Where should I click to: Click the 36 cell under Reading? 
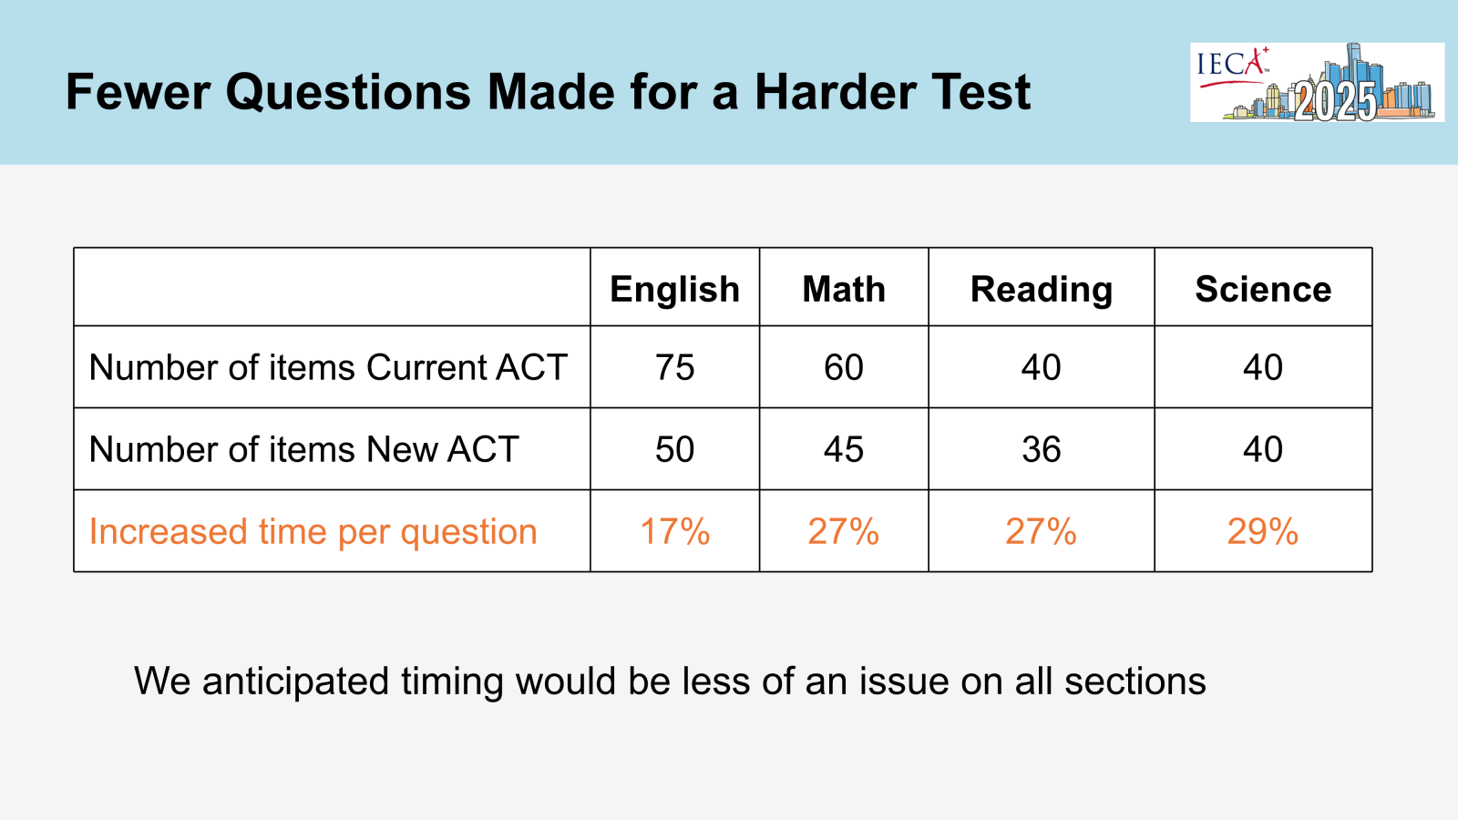1042,449
